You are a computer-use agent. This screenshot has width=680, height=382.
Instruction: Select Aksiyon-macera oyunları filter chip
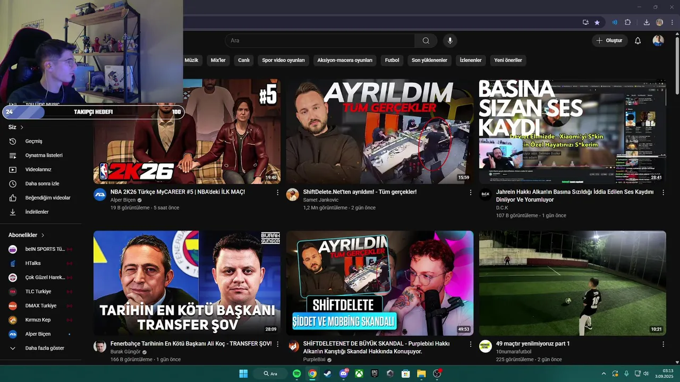pos(345,60)
